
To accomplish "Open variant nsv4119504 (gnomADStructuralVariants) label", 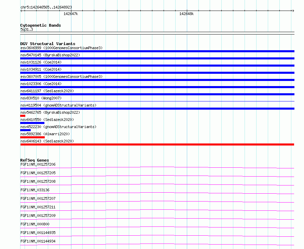I will [58, 105].
